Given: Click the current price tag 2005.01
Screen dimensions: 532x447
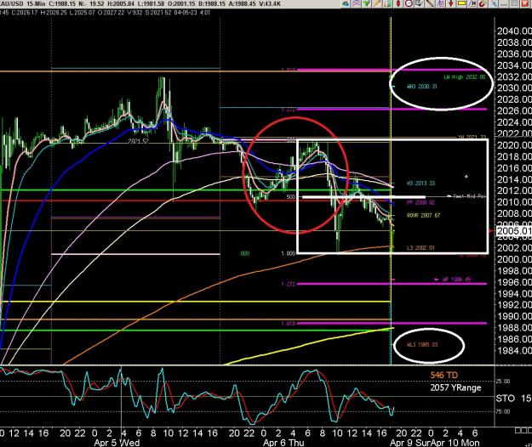Looking at the screenshot, I should tap(513, 231).
